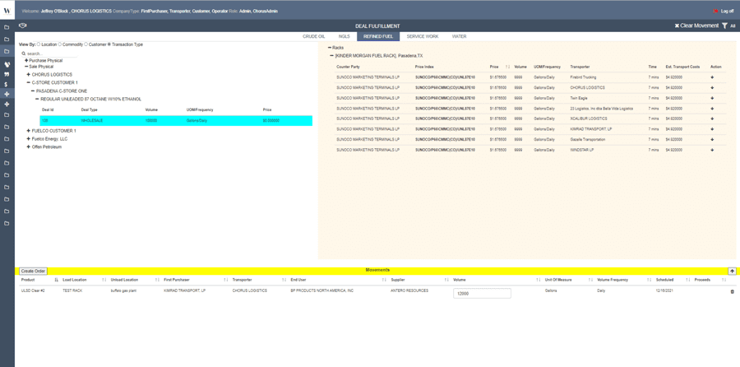Image resolution: width=740 pixels, height=367 pixels.
Task: Collapse the Racks section
Action: pos(330,48)
